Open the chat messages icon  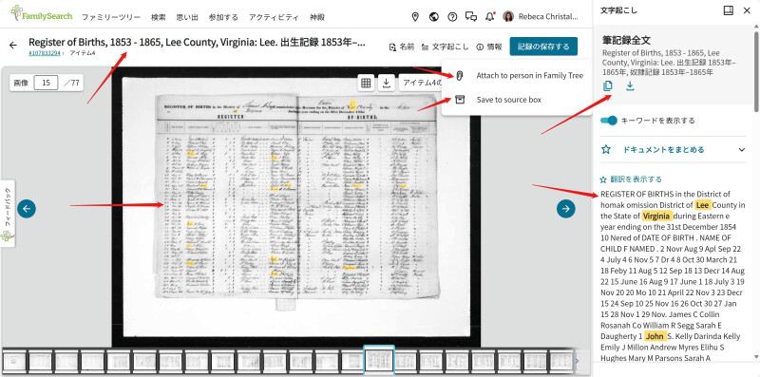(471, 17)
